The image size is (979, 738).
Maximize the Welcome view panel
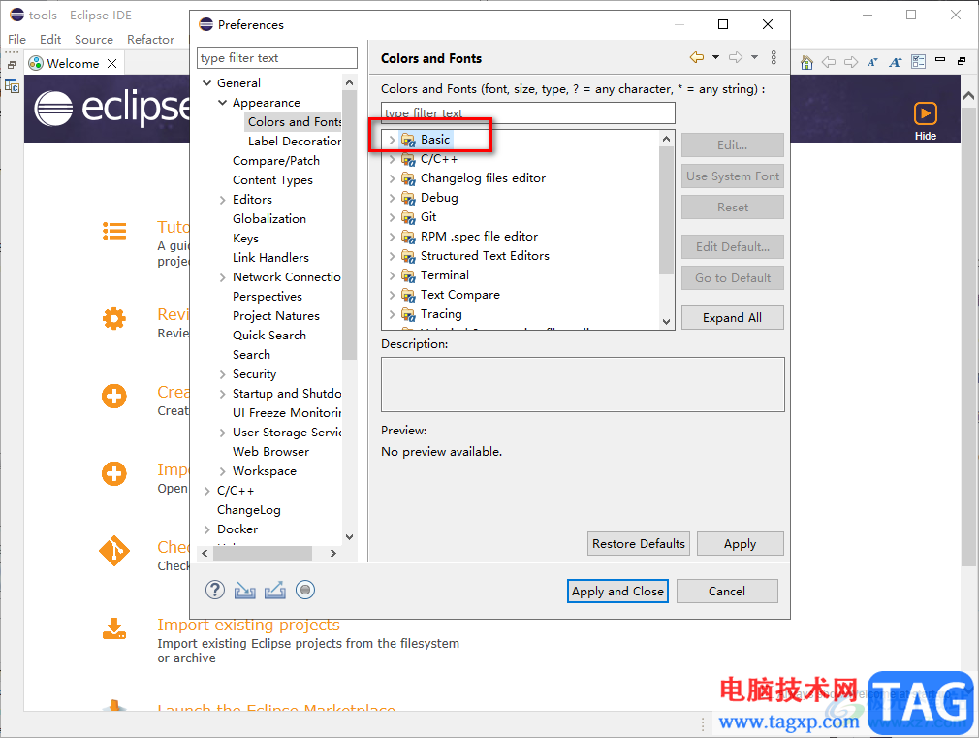pos(962,61)
